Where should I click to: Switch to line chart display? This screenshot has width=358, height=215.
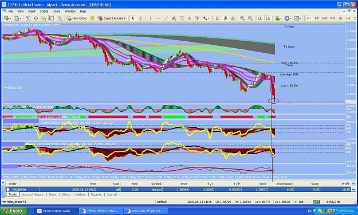[233, 18]
